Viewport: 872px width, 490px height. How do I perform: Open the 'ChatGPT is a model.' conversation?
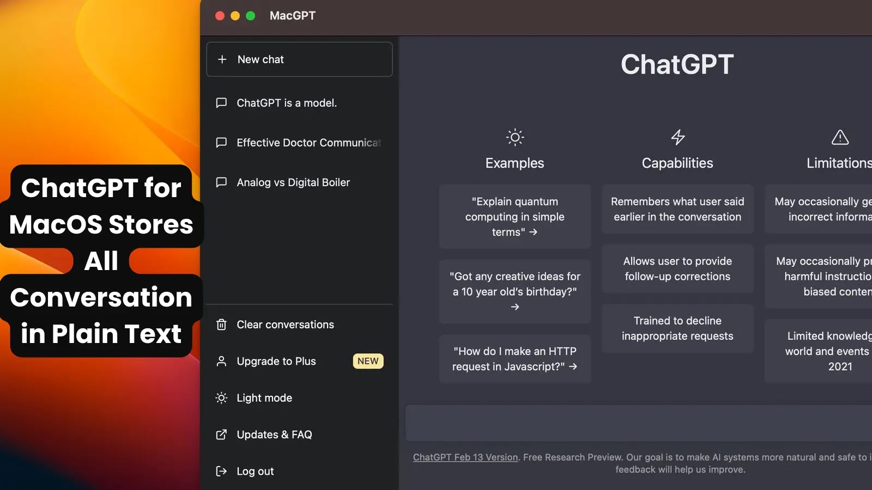299,103
